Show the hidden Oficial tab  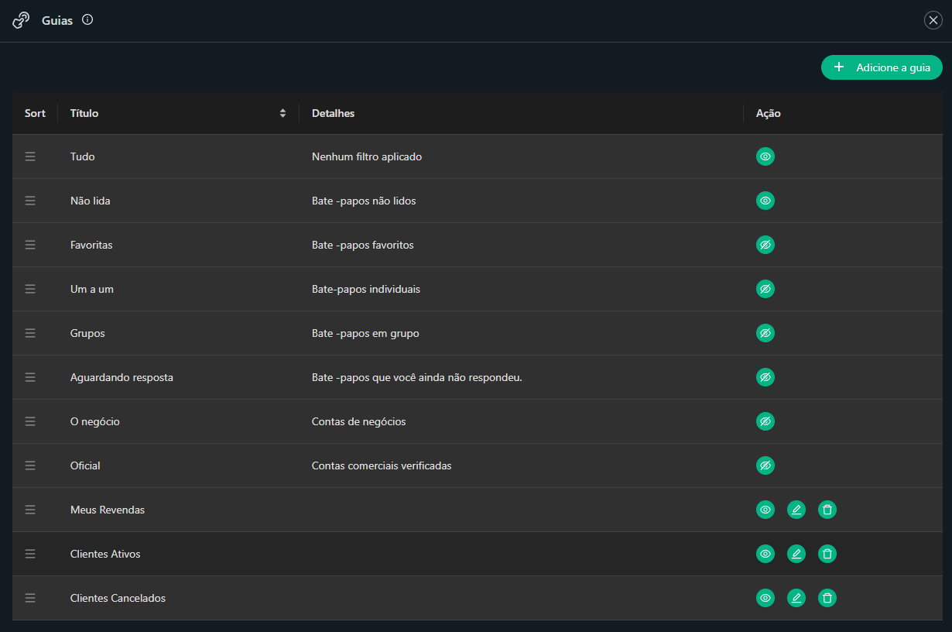tap(765, 465)
